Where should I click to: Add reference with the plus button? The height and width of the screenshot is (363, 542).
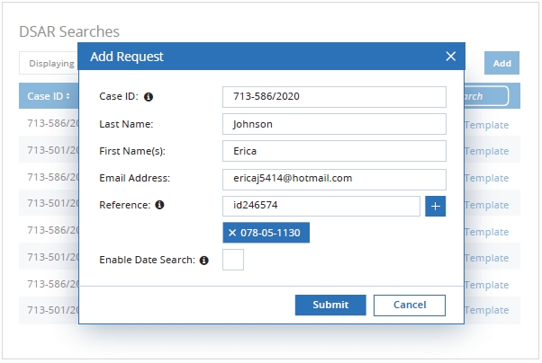pyautogui.click(x=436, y=207)
